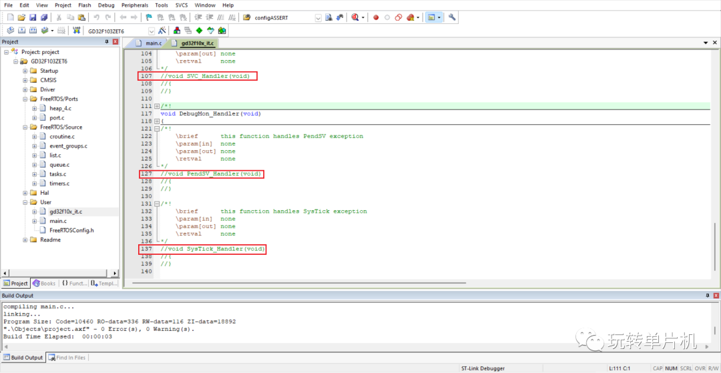Click the editor horizontal scrollbar
721x373 pixels.
[x=299, y=284]
